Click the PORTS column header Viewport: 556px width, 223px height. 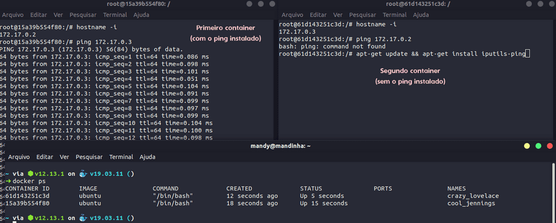pyautogui.click(x=383, y=189)
